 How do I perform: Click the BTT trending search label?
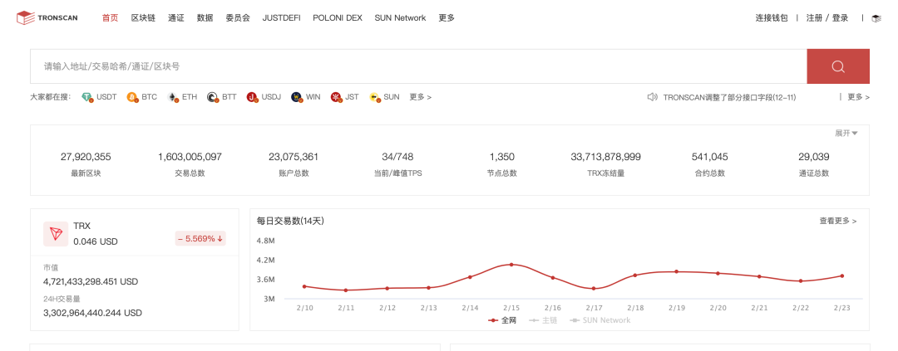point(229,97)
